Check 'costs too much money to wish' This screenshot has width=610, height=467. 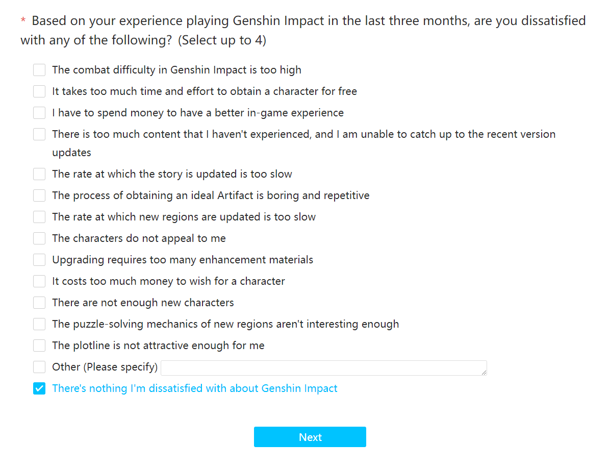click(39, 281)
